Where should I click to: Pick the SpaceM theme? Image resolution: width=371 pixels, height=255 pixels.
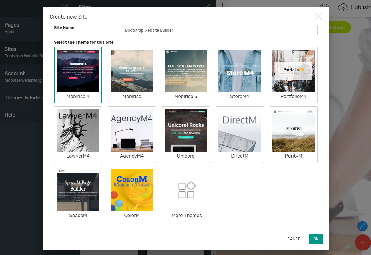point(78,190)
